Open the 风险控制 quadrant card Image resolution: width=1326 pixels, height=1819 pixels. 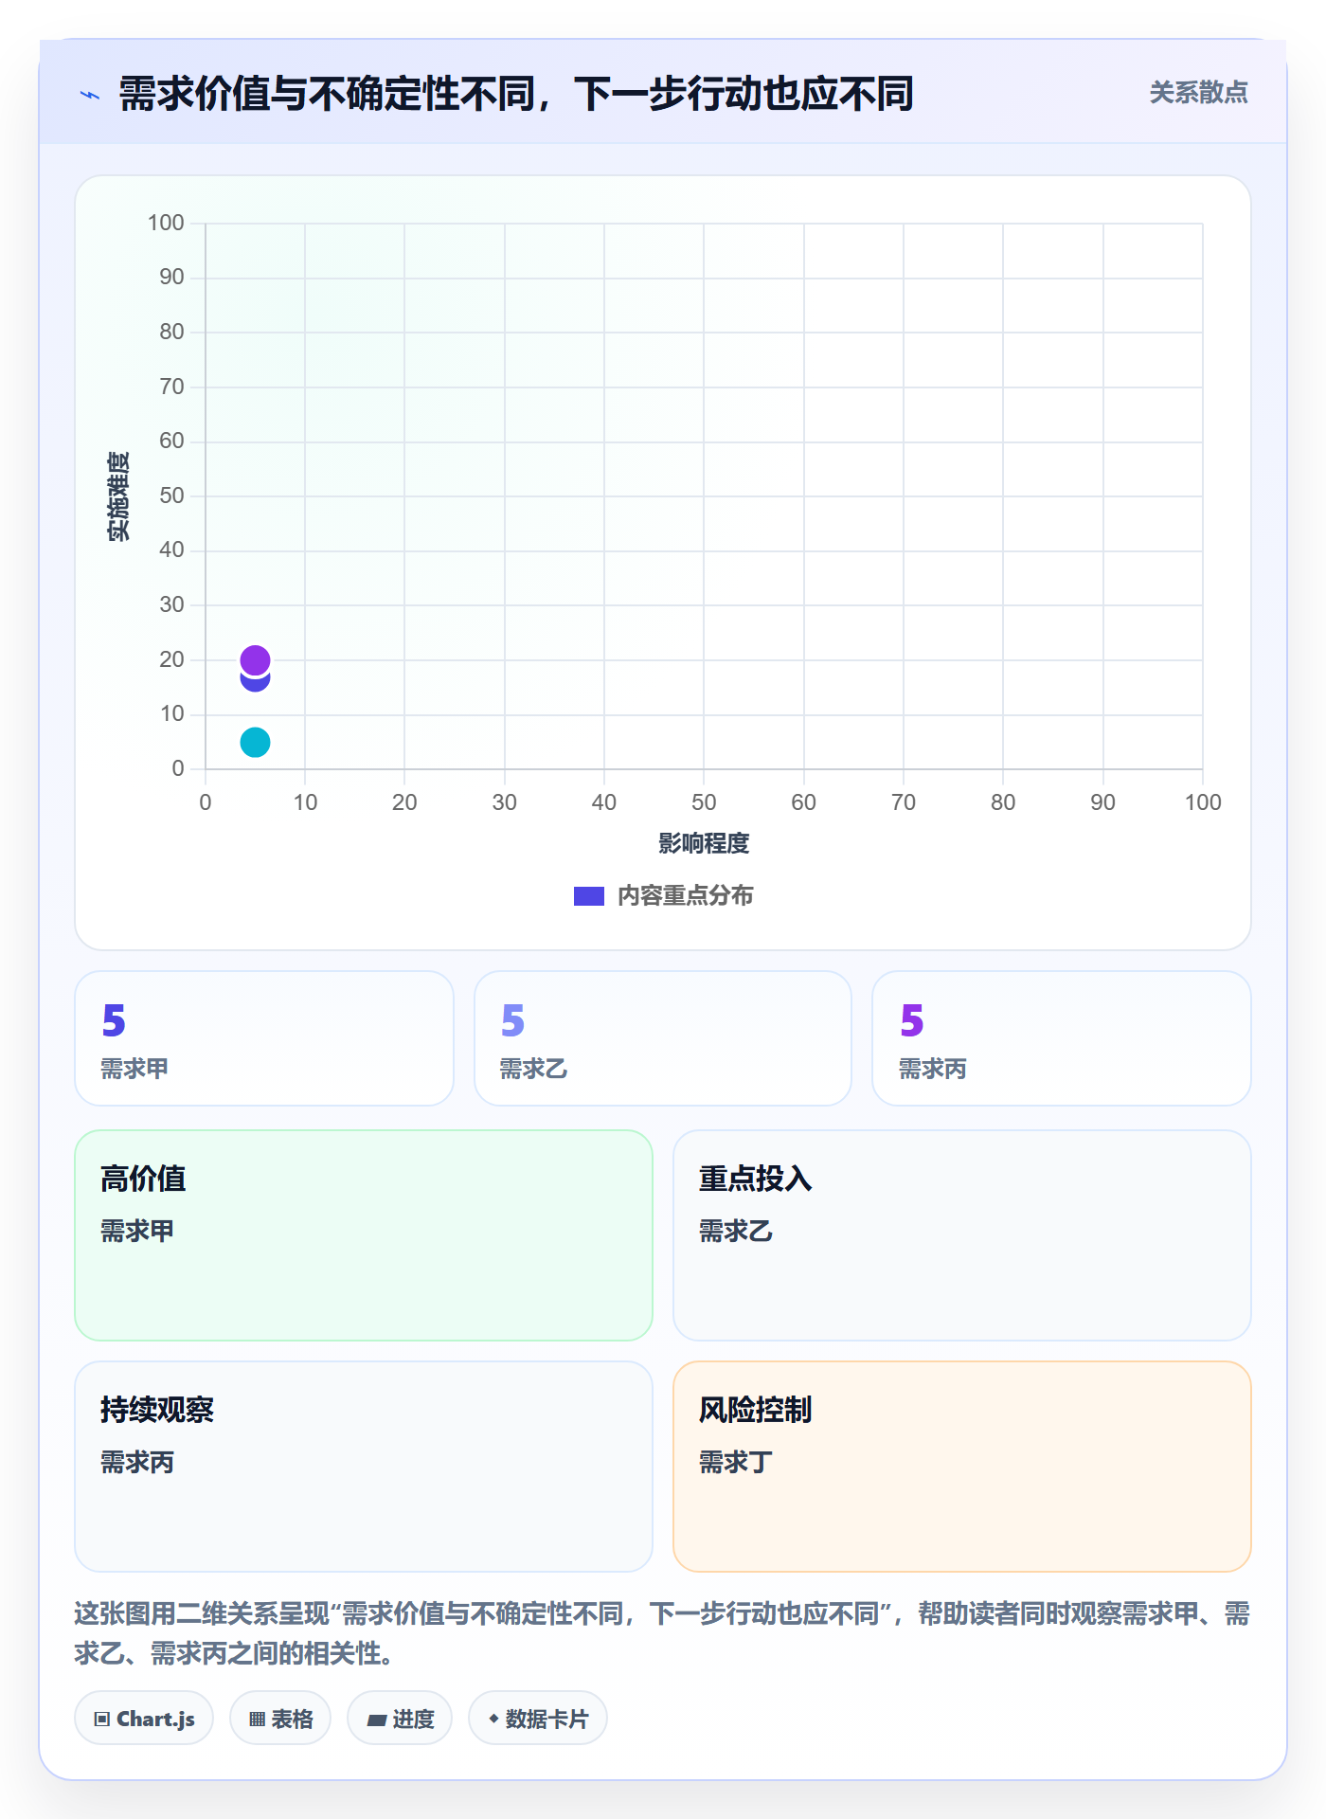tap(962, 1467)
